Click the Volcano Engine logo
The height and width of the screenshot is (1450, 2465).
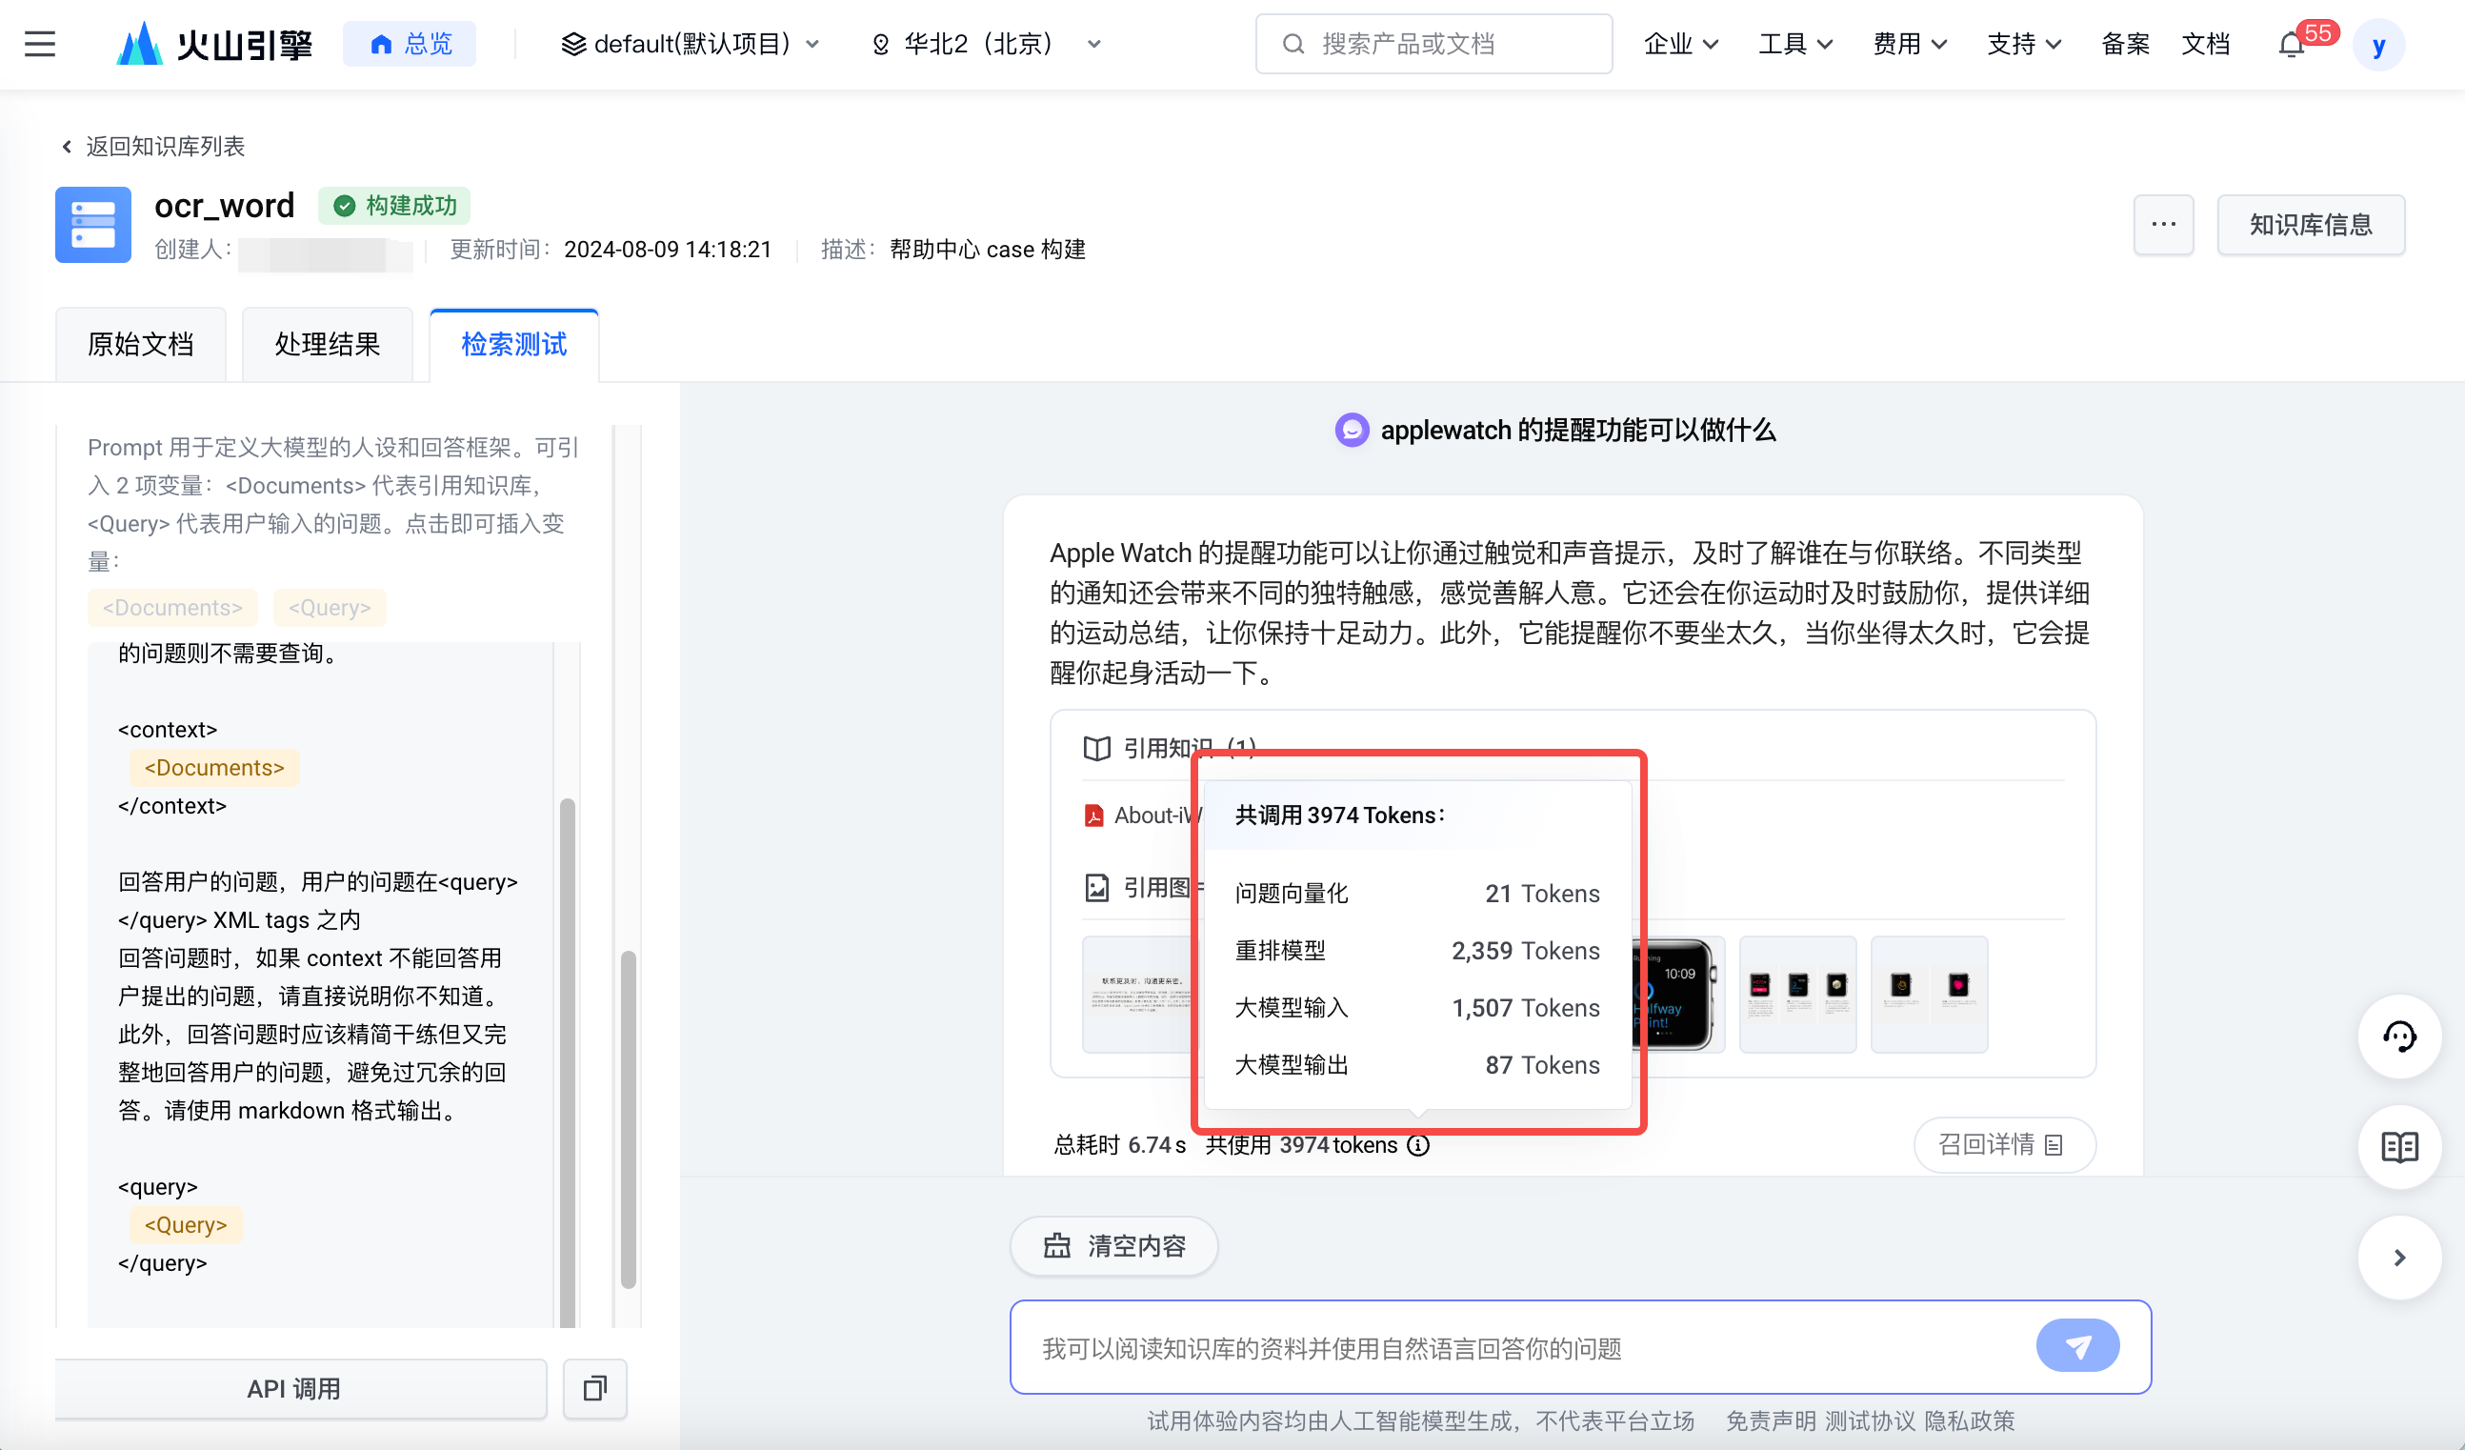tap(214, 44)
